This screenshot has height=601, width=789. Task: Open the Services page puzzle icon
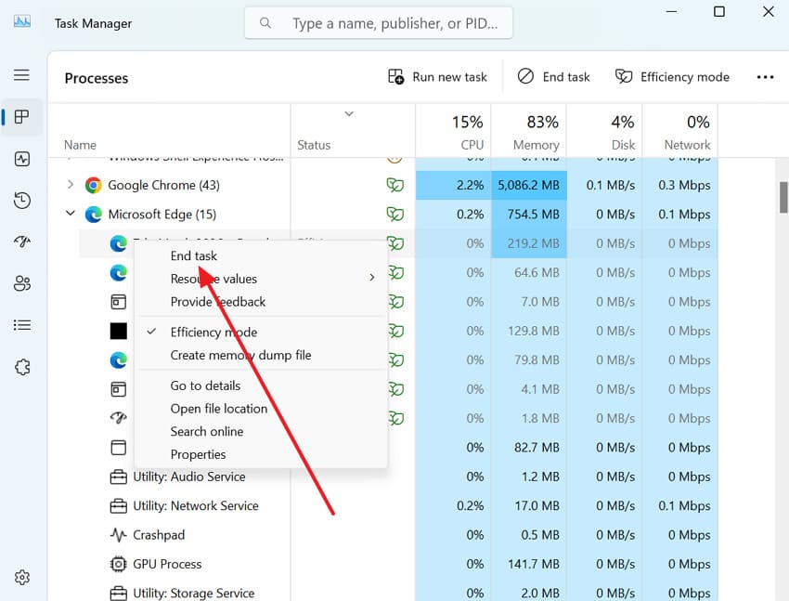tap(22, 367)
